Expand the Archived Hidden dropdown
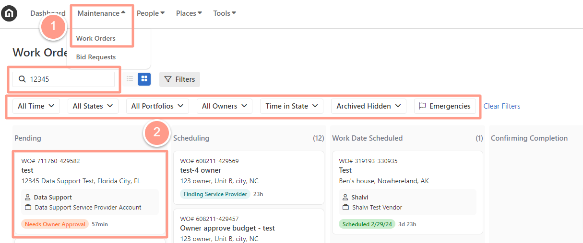 point(369,106)
